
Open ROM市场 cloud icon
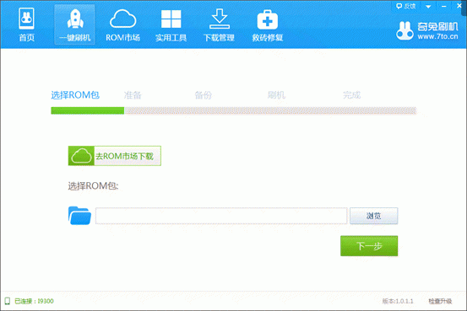pyautogui.click(x=122, y=19)
